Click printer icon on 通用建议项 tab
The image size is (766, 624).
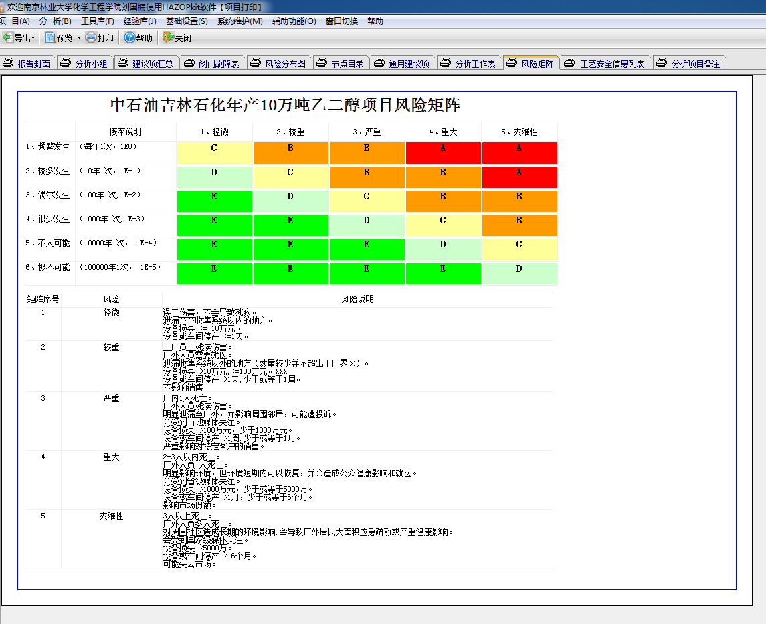[x=379, y=62]
